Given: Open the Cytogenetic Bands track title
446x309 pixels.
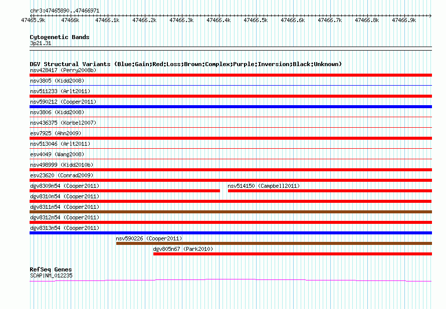Looking at the screenshot, I should point(60,37).
